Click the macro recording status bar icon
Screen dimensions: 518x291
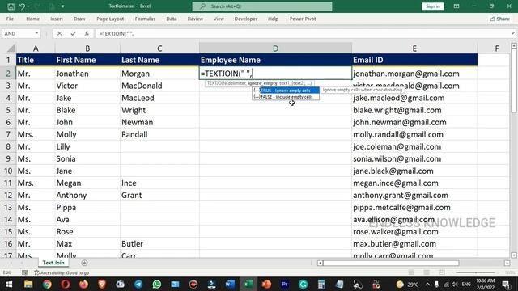tap(25, 272)
